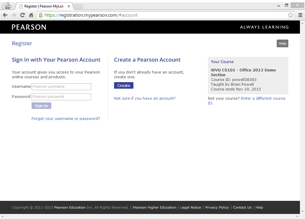Click 'Course ends Nov 19, 2015' text
The width and height of the screenshot is (305, 219).
tap(236, 89)
